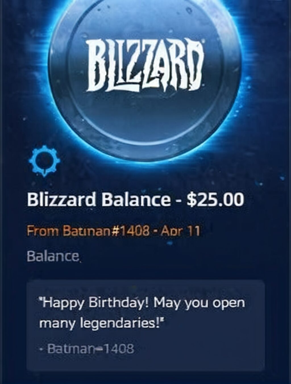Click the opening quotation mark of the message

pos(41,300)
